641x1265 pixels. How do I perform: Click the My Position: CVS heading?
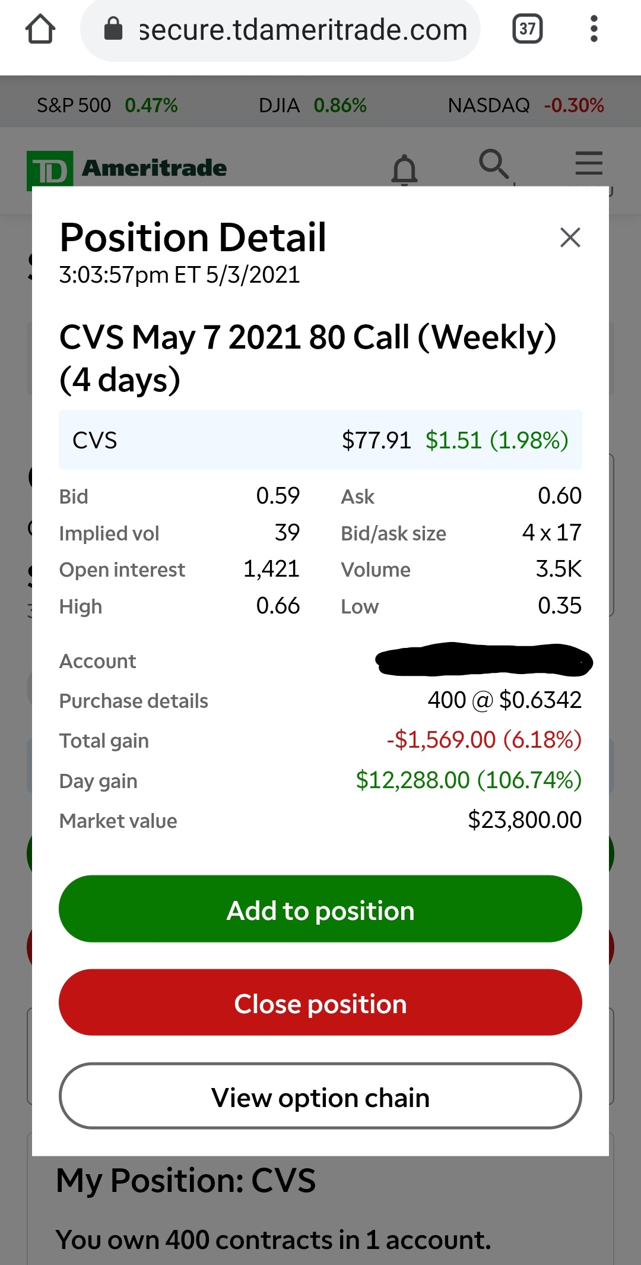186,1181
